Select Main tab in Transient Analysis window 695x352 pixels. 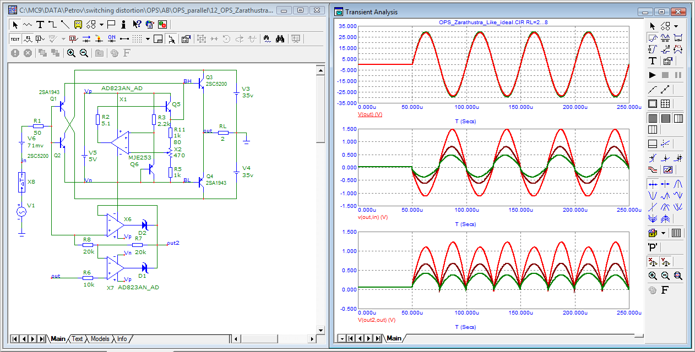coord(394,338)
